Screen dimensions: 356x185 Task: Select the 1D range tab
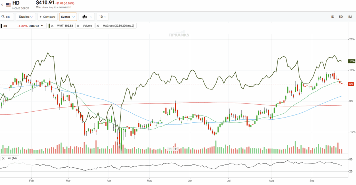pos(332,17)
